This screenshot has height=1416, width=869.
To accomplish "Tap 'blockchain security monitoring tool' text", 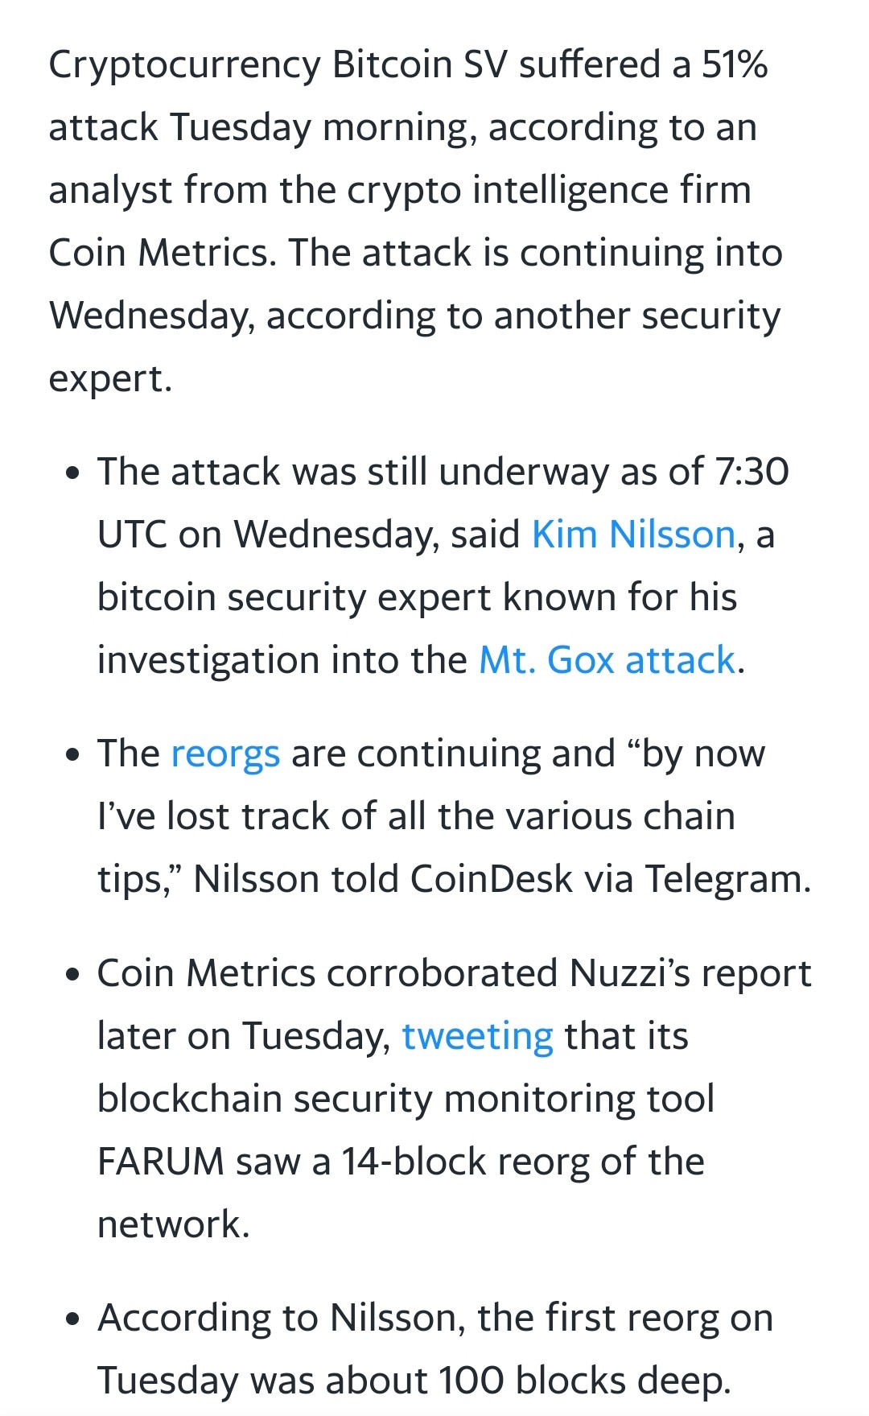I will click(406, 1100).
